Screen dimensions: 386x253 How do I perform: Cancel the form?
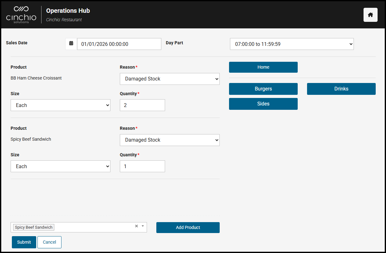point(49,242)
